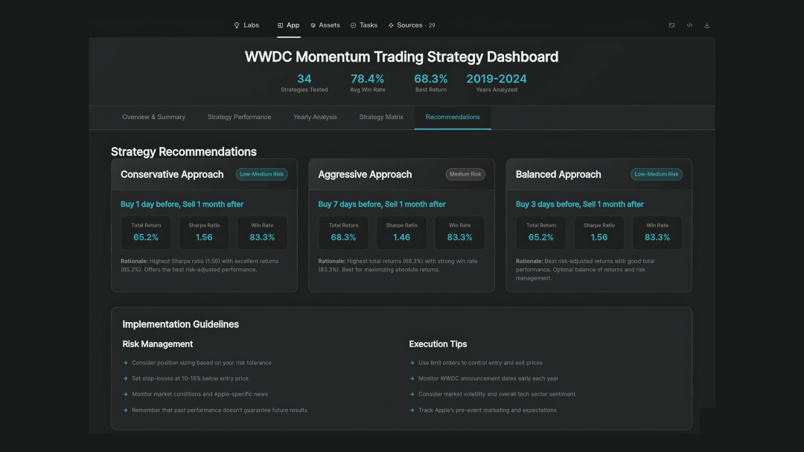
Task: Click 'Set stop-losses at 10-15% below entry price'
Action: pos(190,379)
